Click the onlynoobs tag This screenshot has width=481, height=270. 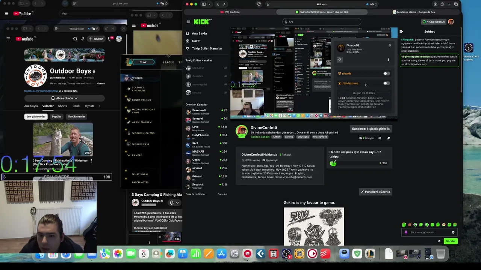pos(303,137)
